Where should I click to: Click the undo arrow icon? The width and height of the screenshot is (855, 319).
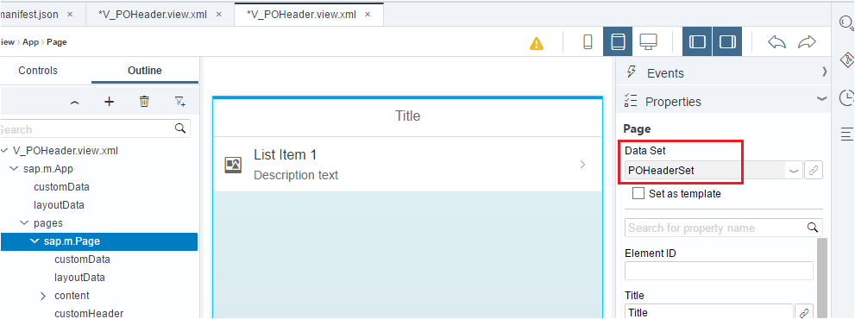point(776,42)
